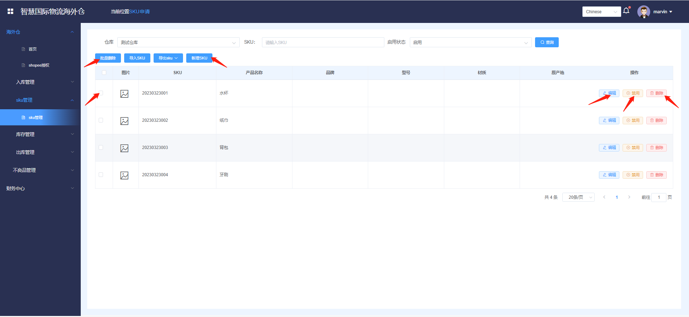Click image placeholder for SKU 20230323001
689x317 pixels.
(125, 94)
